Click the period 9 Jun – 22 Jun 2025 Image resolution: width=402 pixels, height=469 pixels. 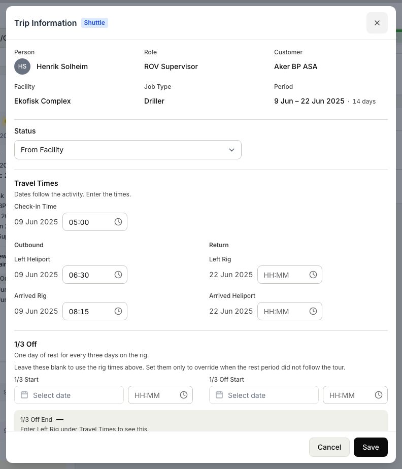click(309, 101)
